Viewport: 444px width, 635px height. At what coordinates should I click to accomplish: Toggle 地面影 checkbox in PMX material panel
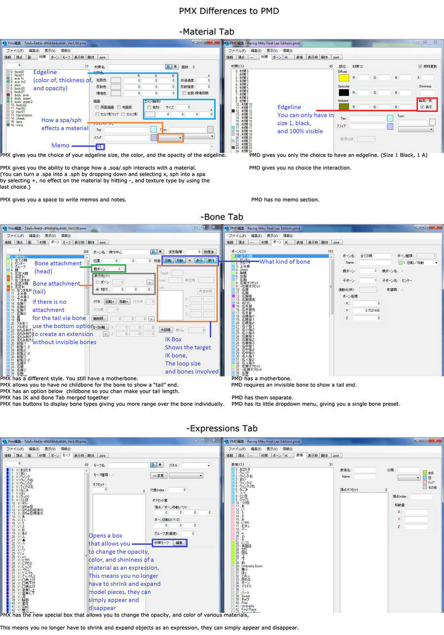click(x=119, y=107)
